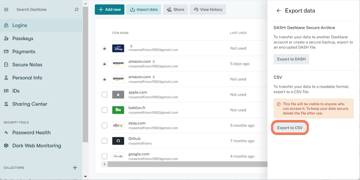Click the sidebar scroll down arrow
360x180 pixels.
coord(85,176)
